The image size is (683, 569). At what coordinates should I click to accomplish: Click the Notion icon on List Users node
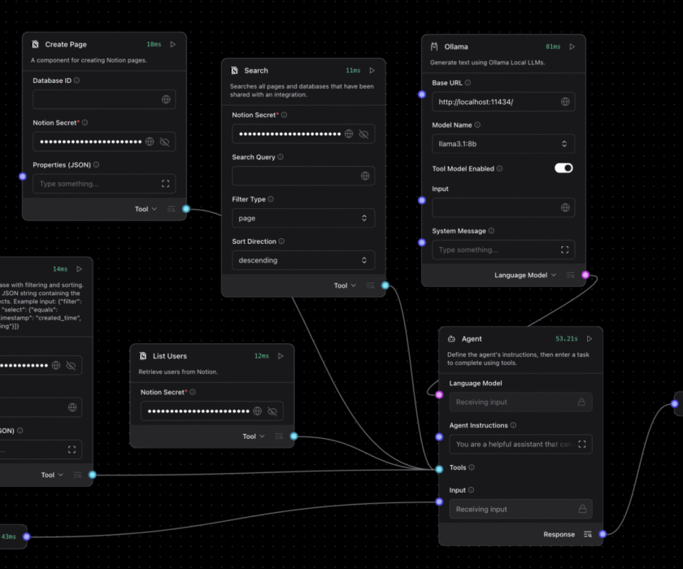[x=143, y=356]
